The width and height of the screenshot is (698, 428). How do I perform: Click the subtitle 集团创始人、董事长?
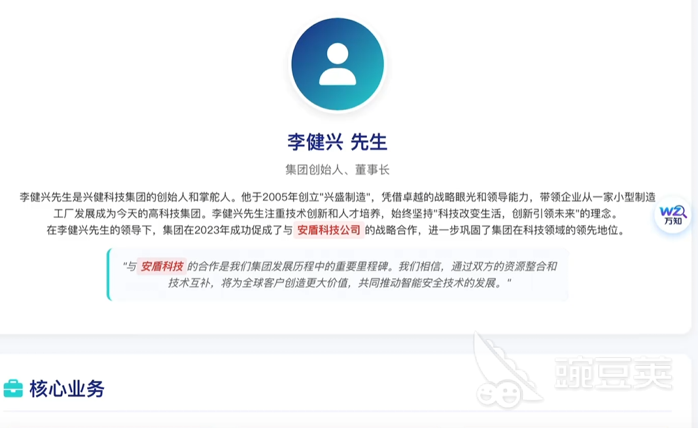pyautogui.click(x=338, y=169)
